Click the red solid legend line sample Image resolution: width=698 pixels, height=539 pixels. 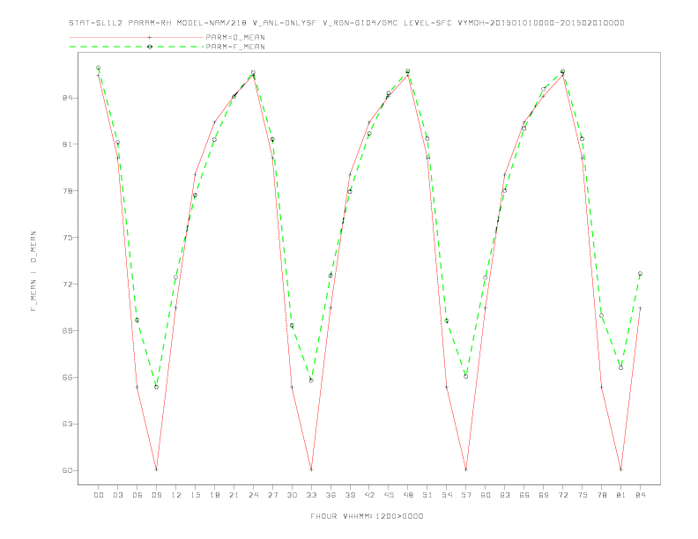(137, 37)
